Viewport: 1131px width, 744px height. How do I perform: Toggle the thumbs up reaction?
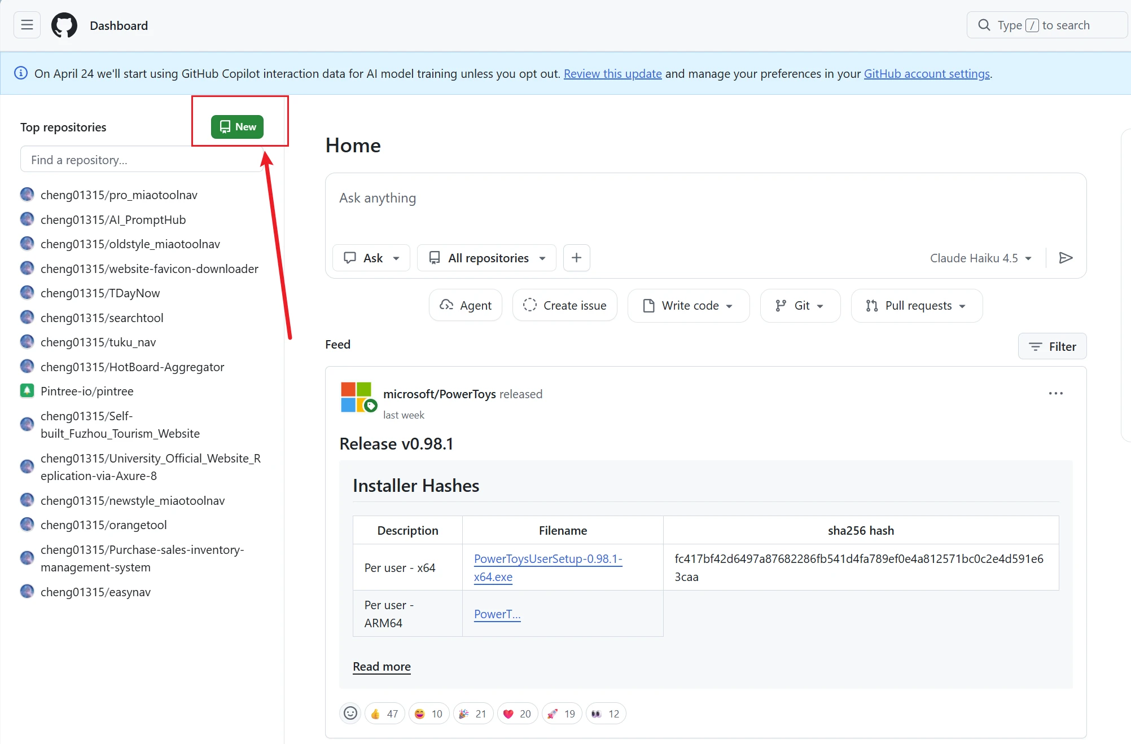[384, 714]
